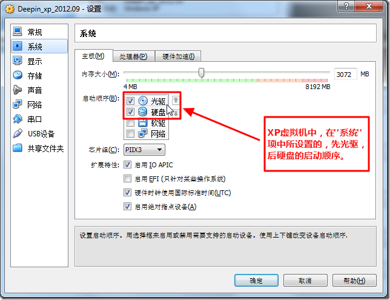Image resolution: width=390 pixels, height=300 pixels.
Task: Open the USB设备 settings icon
Action: point(18,133)
